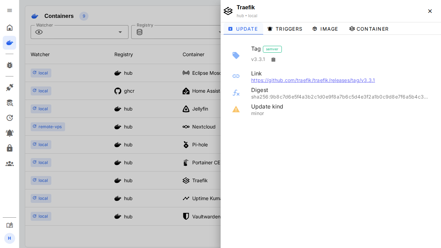Click the ringing bell sidebar icon
The height and width of the screenshot is (248, 441).
pos(10,133)
